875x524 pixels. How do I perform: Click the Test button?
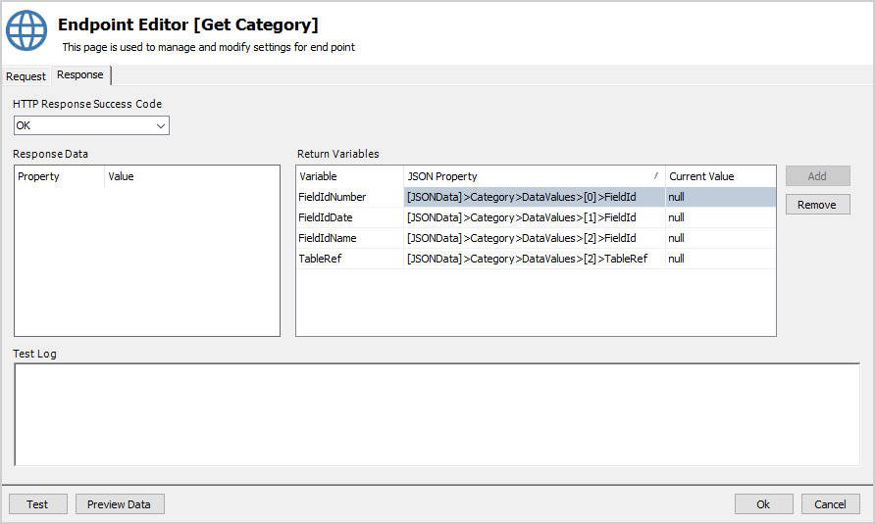click(38, 504)
